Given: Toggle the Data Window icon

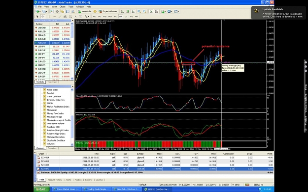Looking at the screenshot, I should (x=57, y=12).
